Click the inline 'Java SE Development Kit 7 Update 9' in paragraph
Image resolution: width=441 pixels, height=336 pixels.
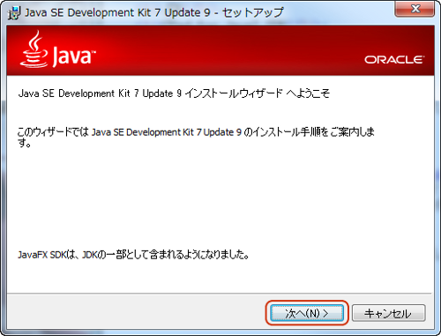coord(167,132)
